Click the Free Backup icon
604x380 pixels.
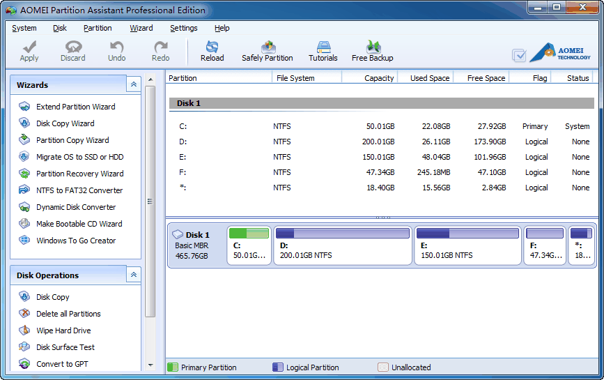(373, 47)
